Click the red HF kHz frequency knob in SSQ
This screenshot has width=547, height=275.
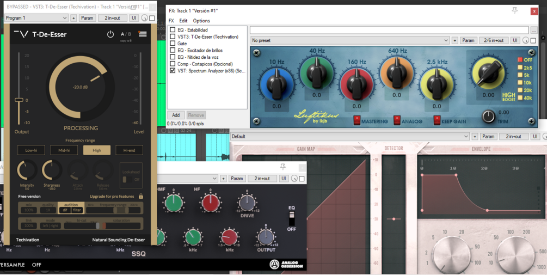tap(229, 237)
